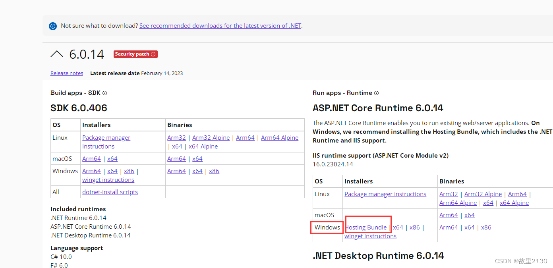Download ASP.NET Runtime macOS x64 binary
The width and height of the screenshot is (553, 268).
(x=470, y=215)
